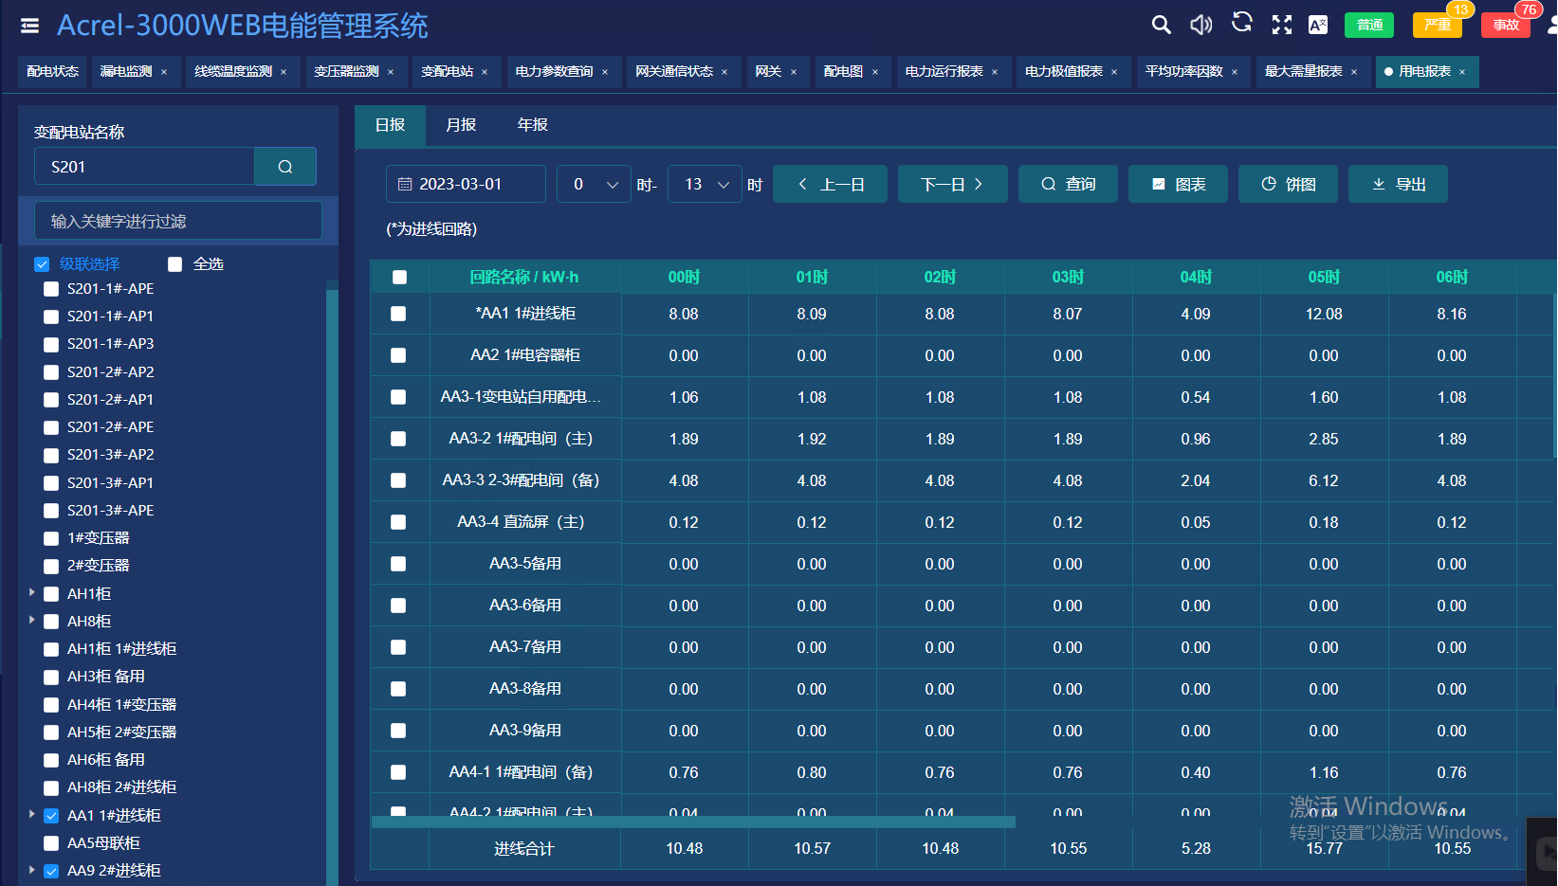
Task: Close the 网关 tab
Action: 794,72
